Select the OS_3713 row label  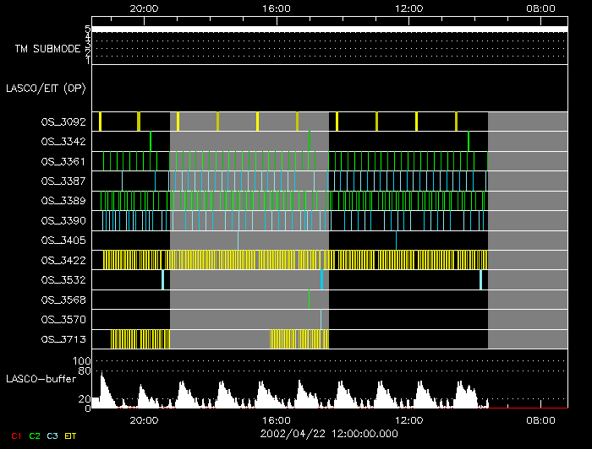[x=63, y=339]
